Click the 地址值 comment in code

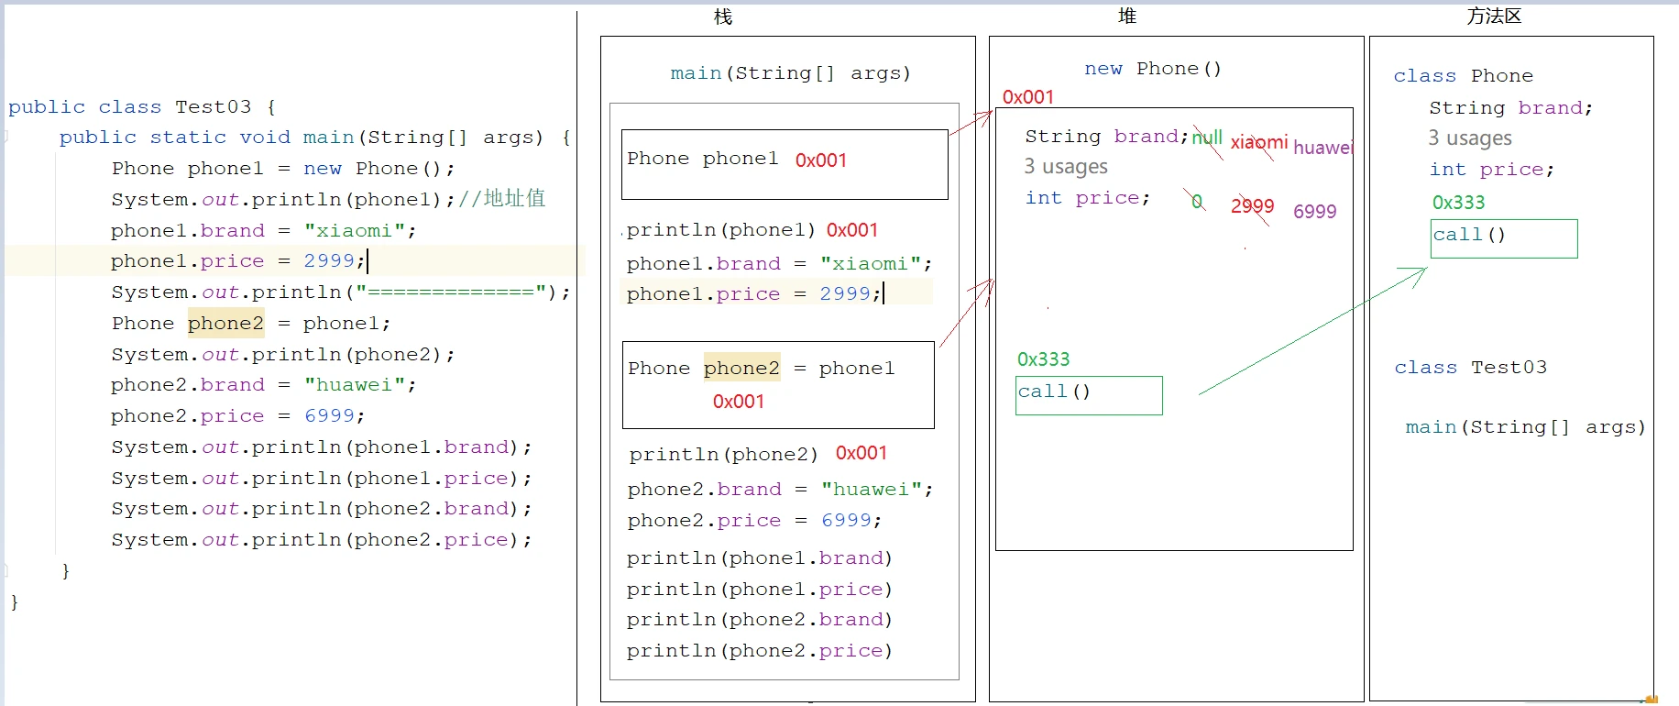[x=514, y=198]
